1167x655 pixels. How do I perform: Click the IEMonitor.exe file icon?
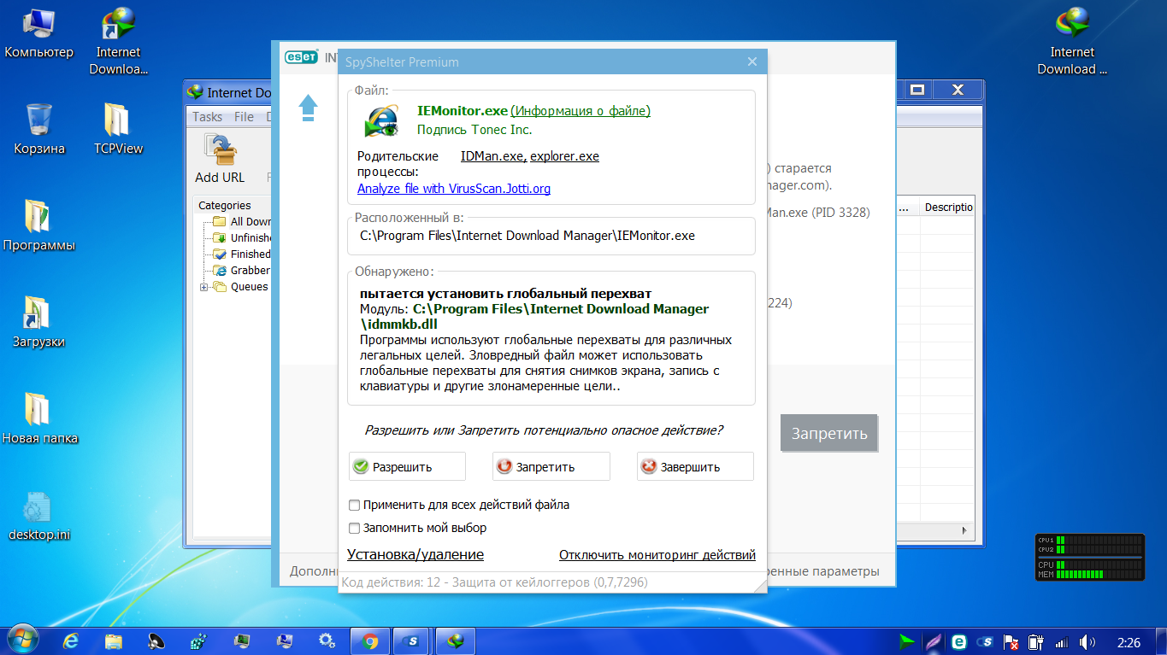coord(380,120)
